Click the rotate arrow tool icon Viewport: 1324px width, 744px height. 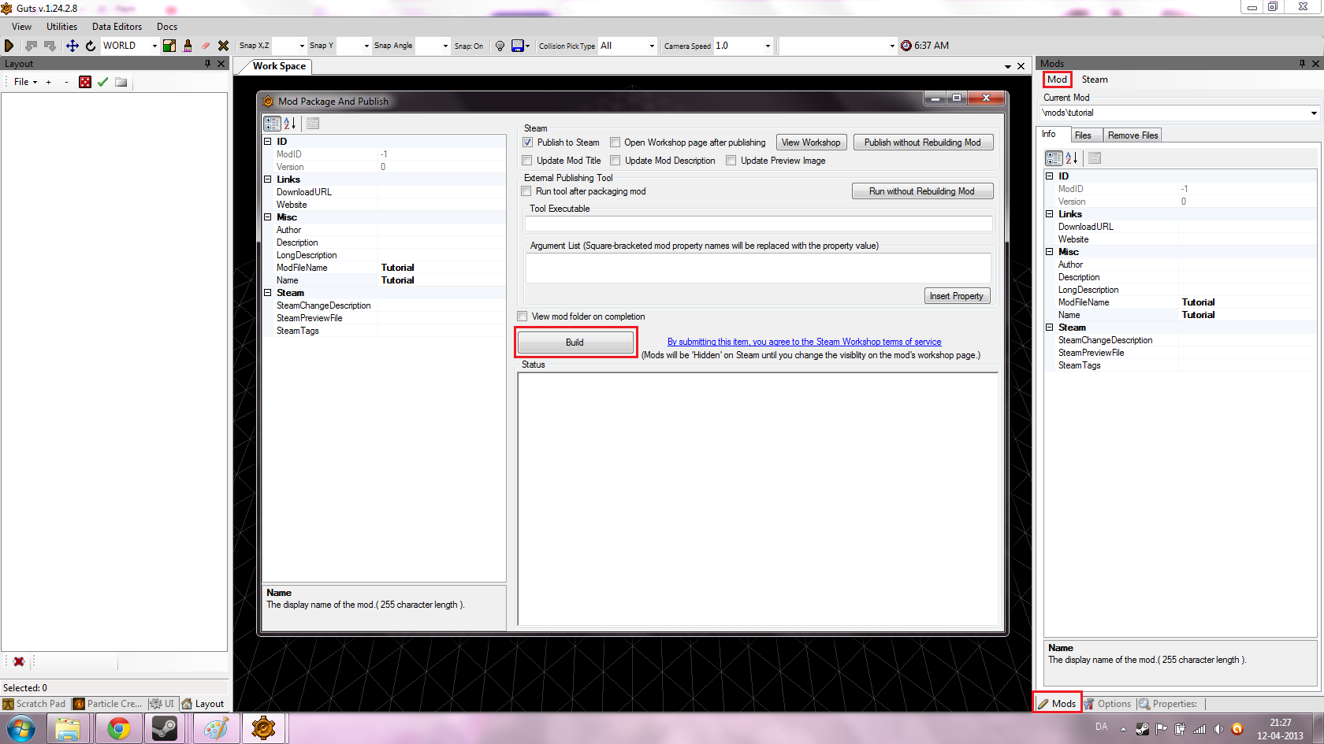click(91, 46)
